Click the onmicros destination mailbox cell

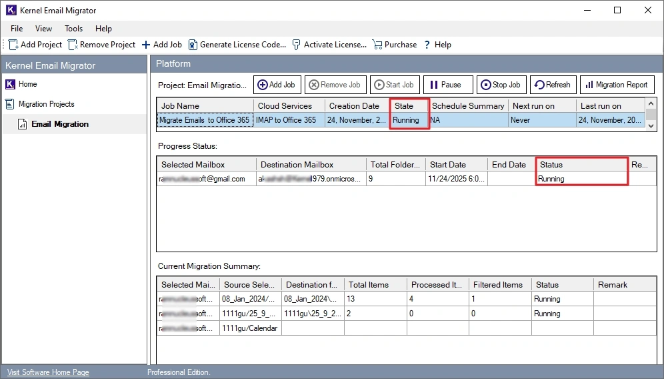[311, 179]
